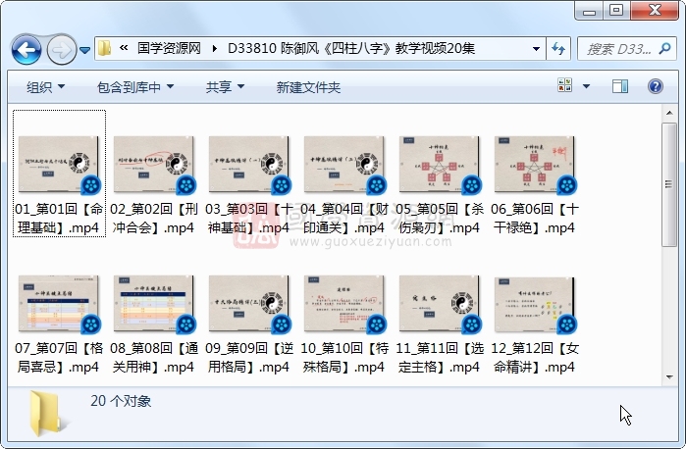Go back with the blue Back arrow
The image size is (686, 449).
(26, 50)
